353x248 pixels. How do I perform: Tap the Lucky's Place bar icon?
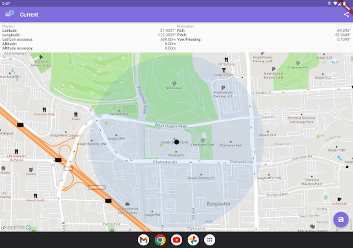(224, 70)
